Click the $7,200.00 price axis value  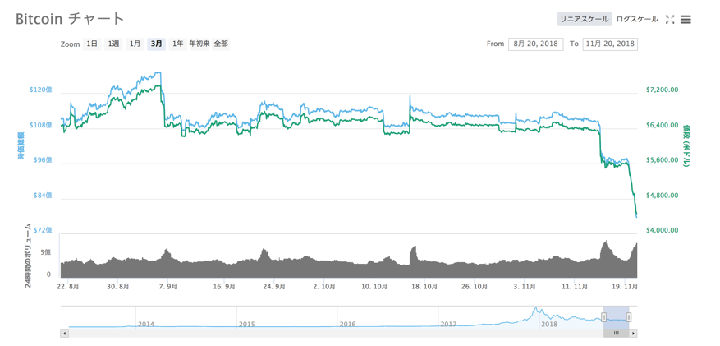coord(662,90)
